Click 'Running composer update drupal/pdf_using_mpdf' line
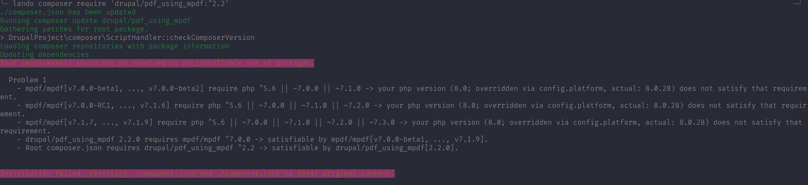Image resolution: width=808 pixels, height=185 pixels. (96, 21)
